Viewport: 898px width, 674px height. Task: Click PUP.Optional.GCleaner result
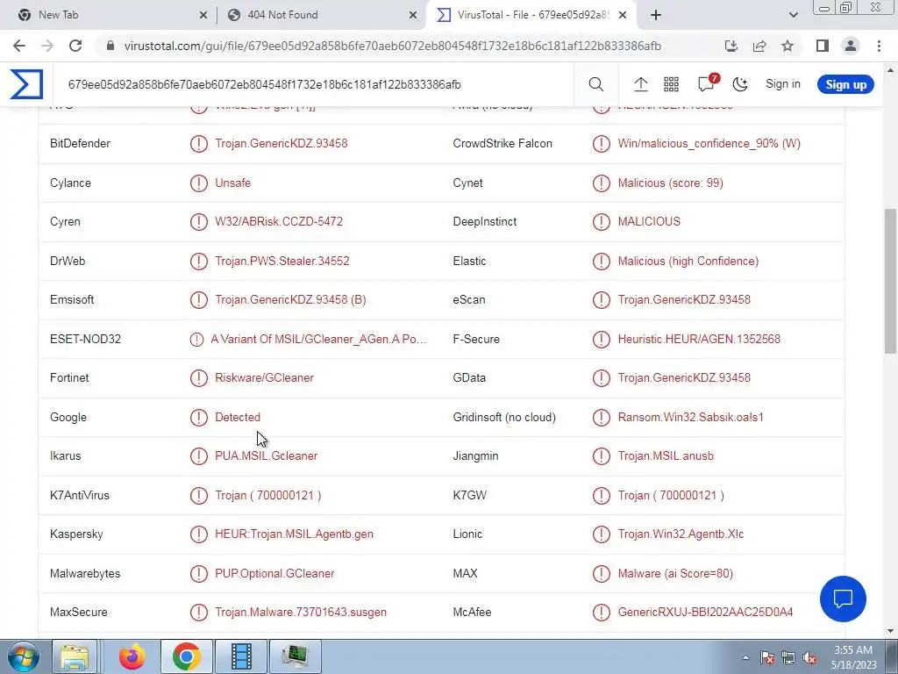(274, 573)
